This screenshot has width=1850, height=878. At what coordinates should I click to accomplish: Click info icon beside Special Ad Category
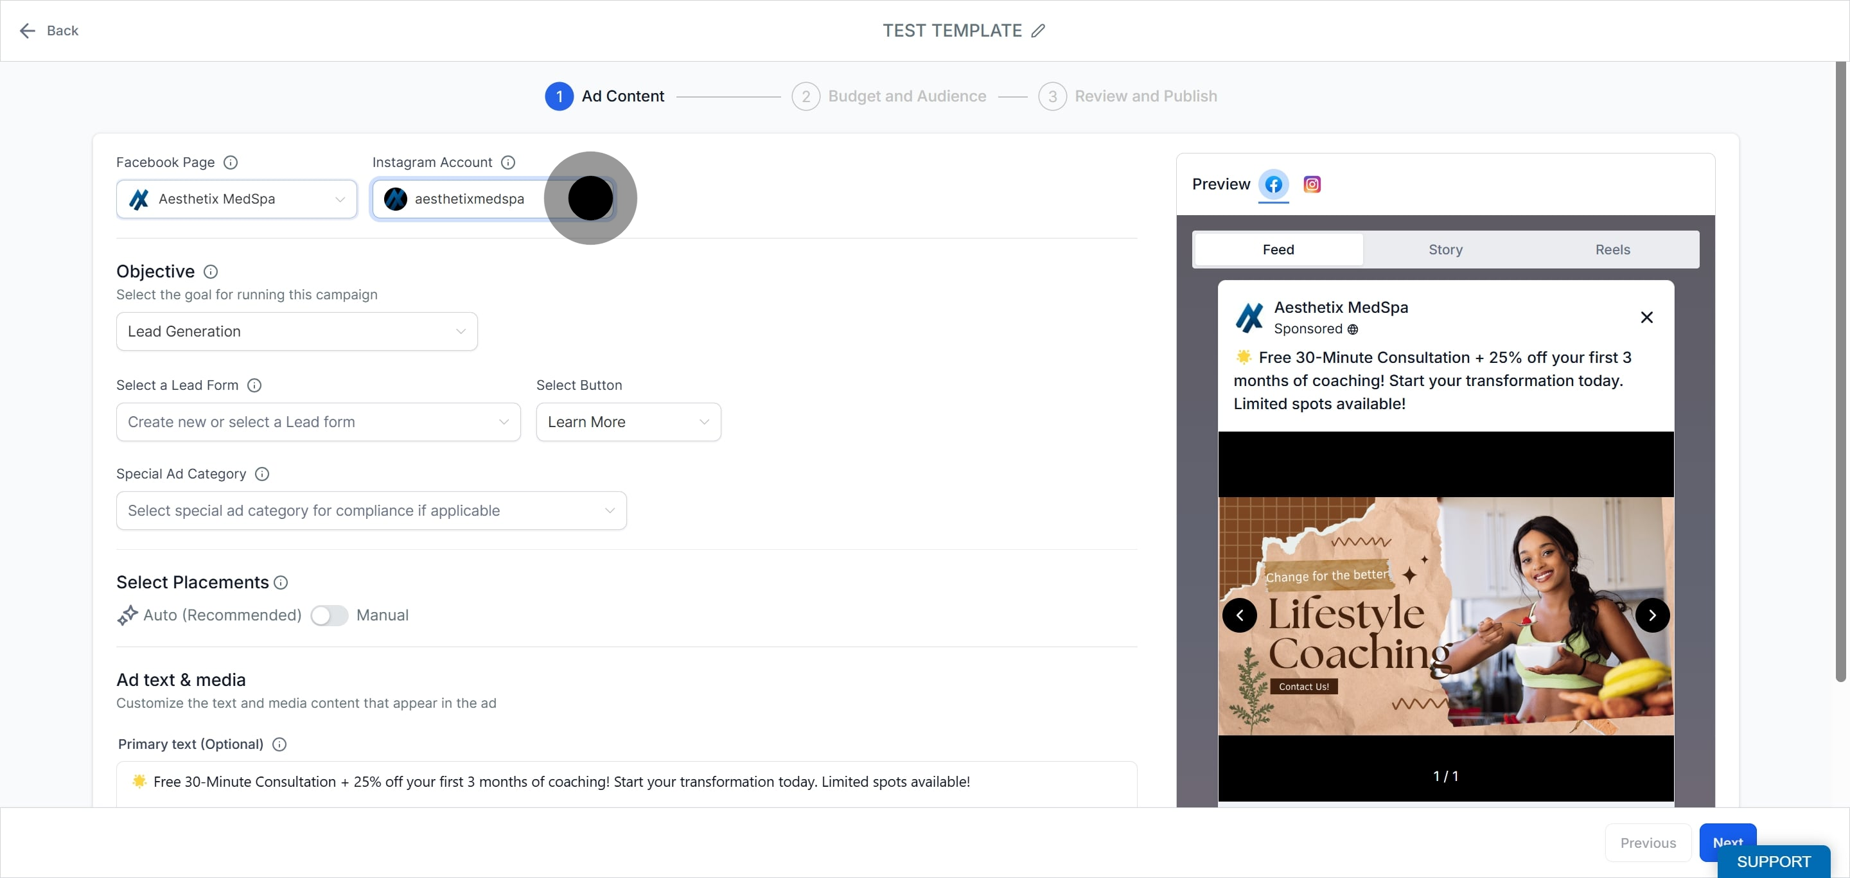262,475
